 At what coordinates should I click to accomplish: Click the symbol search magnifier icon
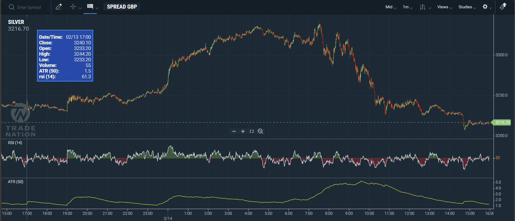[12, 7]
